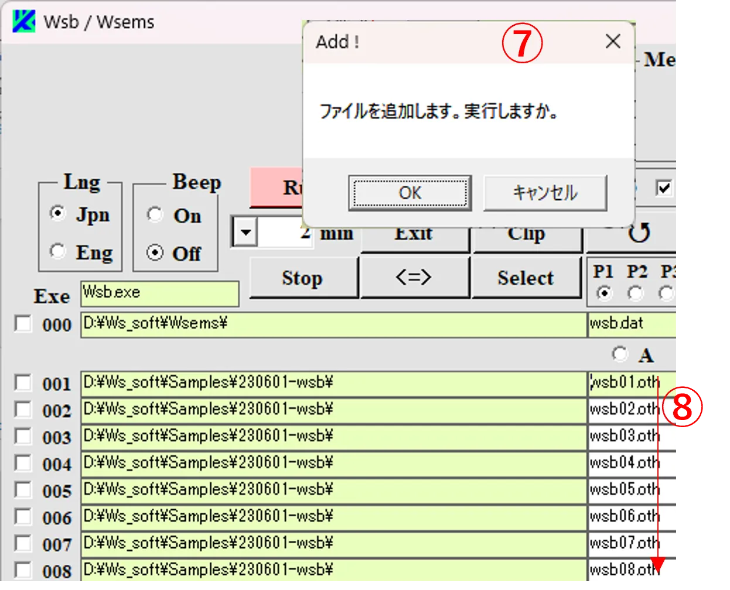
Task: Open the minutes dropdown arrow
Action: (x=245, y=233)
